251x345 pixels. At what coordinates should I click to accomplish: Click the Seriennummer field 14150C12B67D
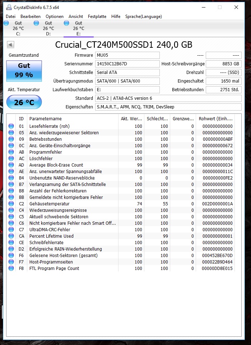click(x=127, y=64)
